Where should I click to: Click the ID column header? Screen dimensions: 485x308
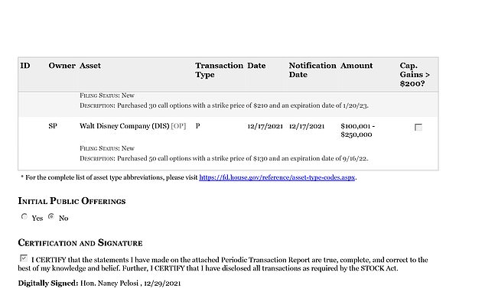coord(25,66)
